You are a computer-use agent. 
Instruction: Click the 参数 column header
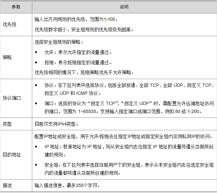click(x=16, y=7)
